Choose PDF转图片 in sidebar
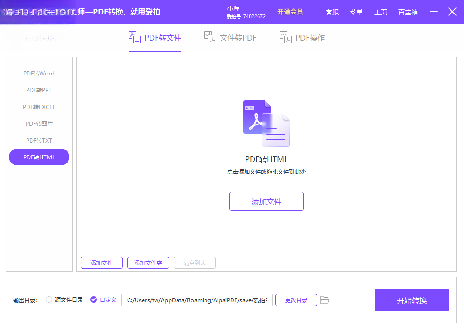 tap(39, 123)
